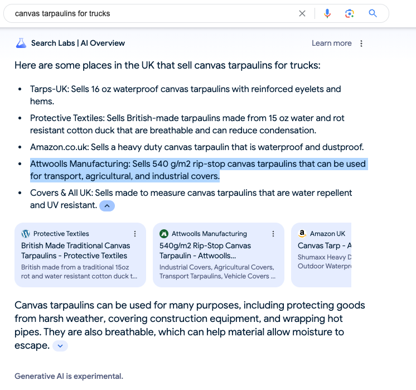The height and width of the screenshot is (390, 416).
Task: Expand the paragraph with the down chevron
Action: click(60, 346)
